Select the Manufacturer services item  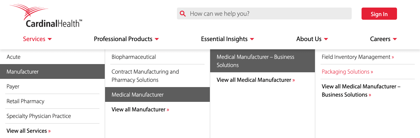(52, 72)
